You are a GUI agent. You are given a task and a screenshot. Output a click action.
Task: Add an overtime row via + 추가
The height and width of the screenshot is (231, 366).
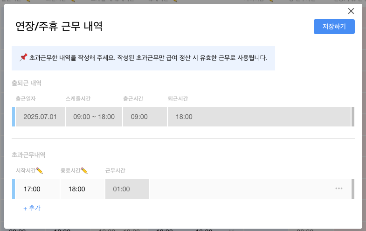(32, 208)
